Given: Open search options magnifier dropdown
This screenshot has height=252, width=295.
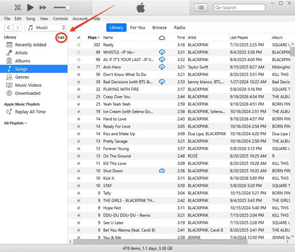Looking at the screenshot, I should tap(218, 8).
